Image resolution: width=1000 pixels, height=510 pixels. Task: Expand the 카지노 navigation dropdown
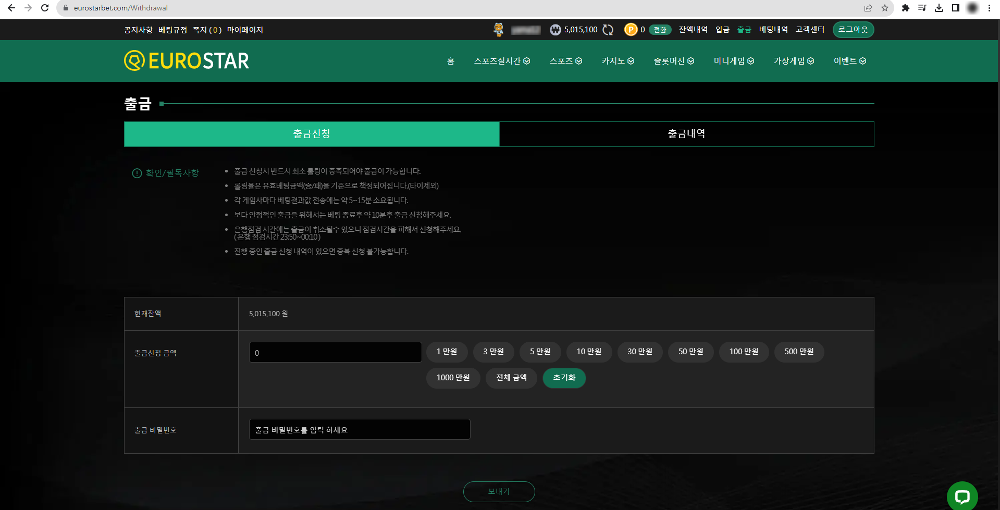[618, 61]
